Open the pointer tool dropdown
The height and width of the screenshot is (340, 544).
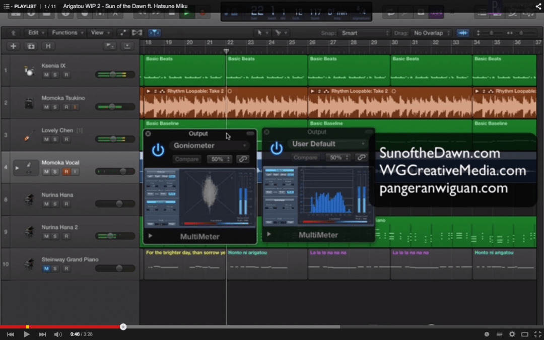pos(262,33)
